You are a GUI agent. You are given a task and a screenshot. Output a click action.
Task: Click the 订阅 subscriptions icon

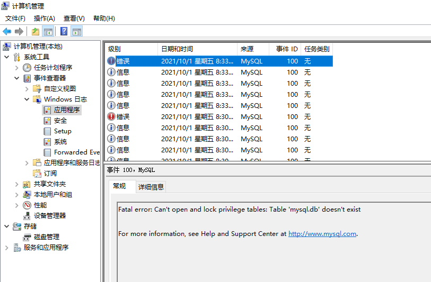[37, 174]
